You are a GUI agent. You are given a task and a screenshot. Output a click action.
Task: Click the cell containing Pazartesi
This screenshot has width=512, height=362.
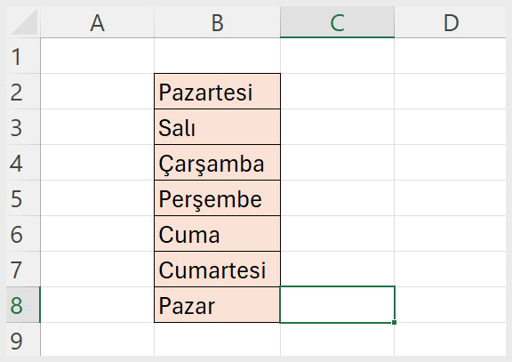click(x=217, y=92)
